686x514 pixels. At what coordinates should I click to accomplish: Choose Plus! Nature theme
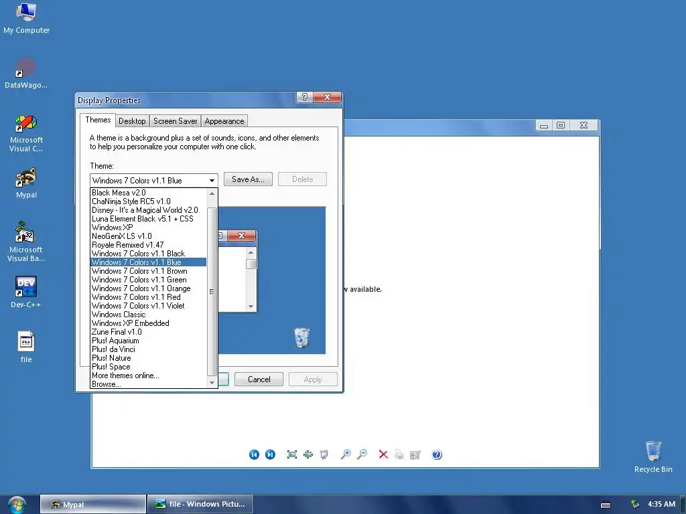pyautogui.click(x=148, y=358)
